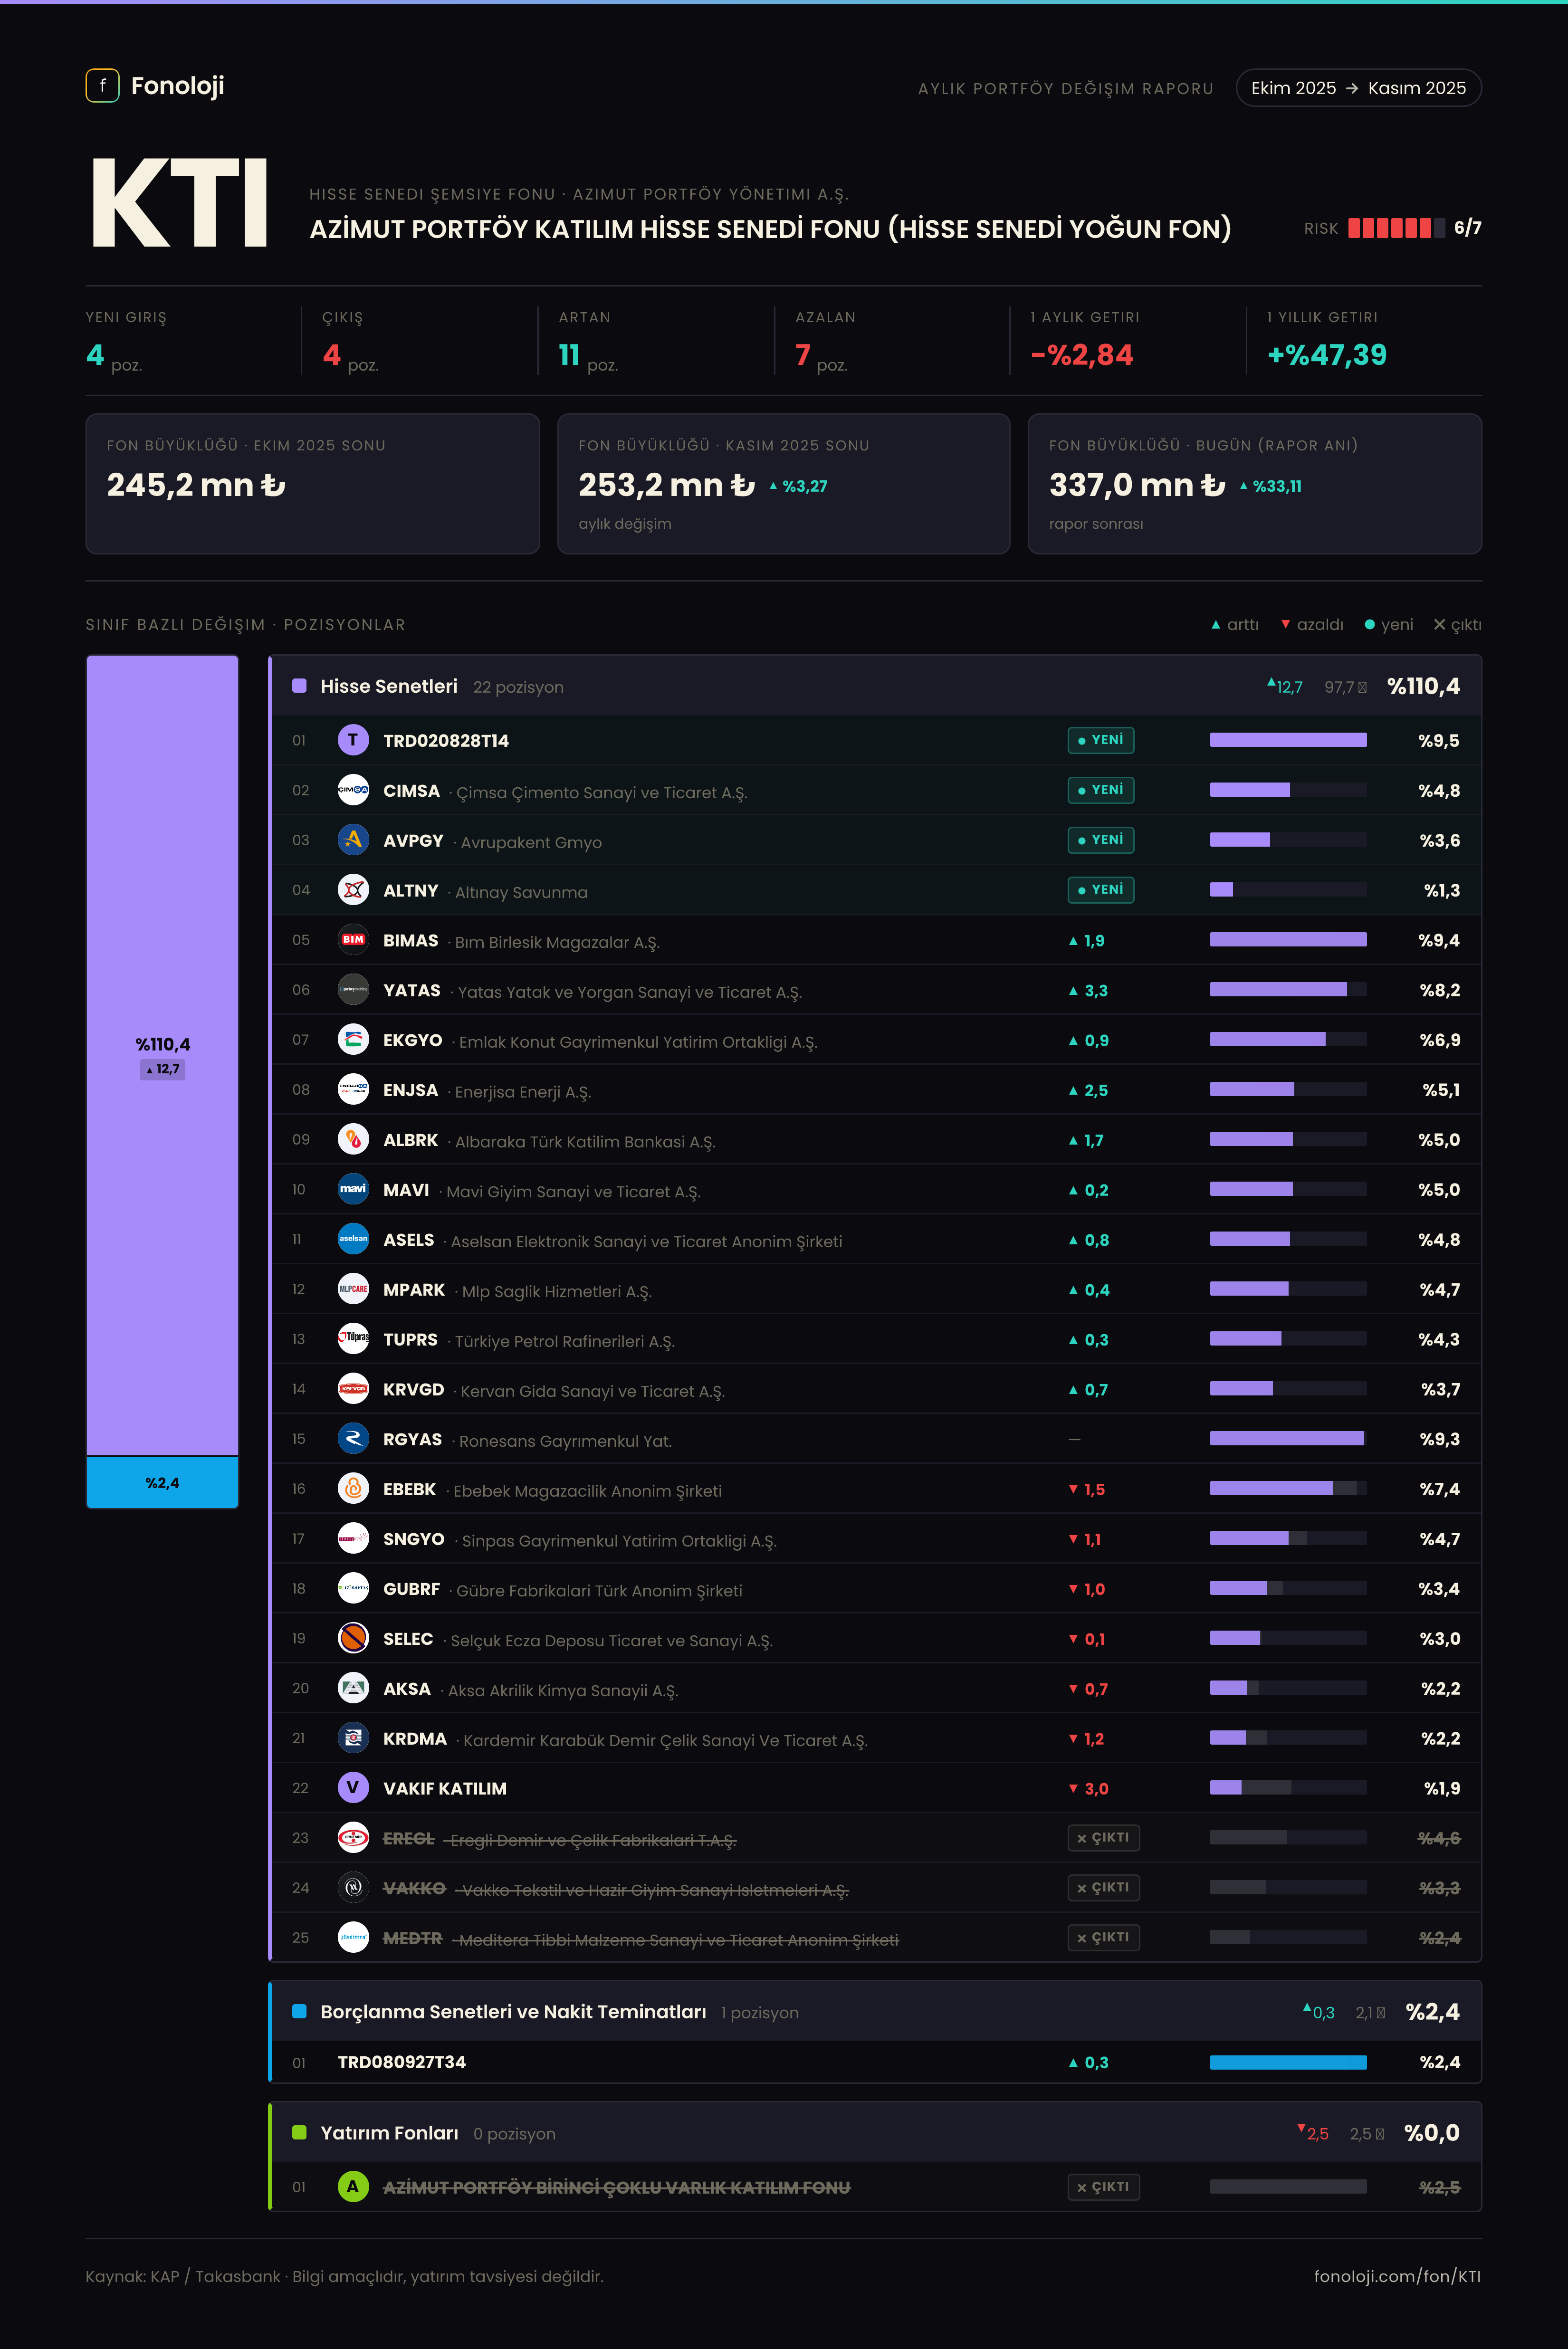This screenshot has height=2349, width=1568.
Task: Click the ALTNY company logo
Action: pyautogui.click(x=353, y=890)
